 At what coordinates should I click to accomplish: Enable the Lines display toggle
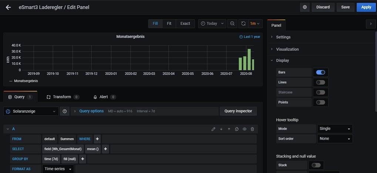pyautogui.click(x=320, y=82)
